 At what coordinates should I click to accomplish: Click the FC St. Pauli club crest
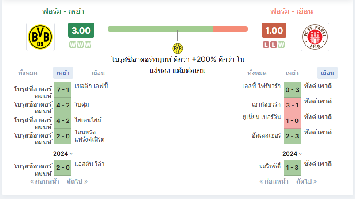pos(315,37)
